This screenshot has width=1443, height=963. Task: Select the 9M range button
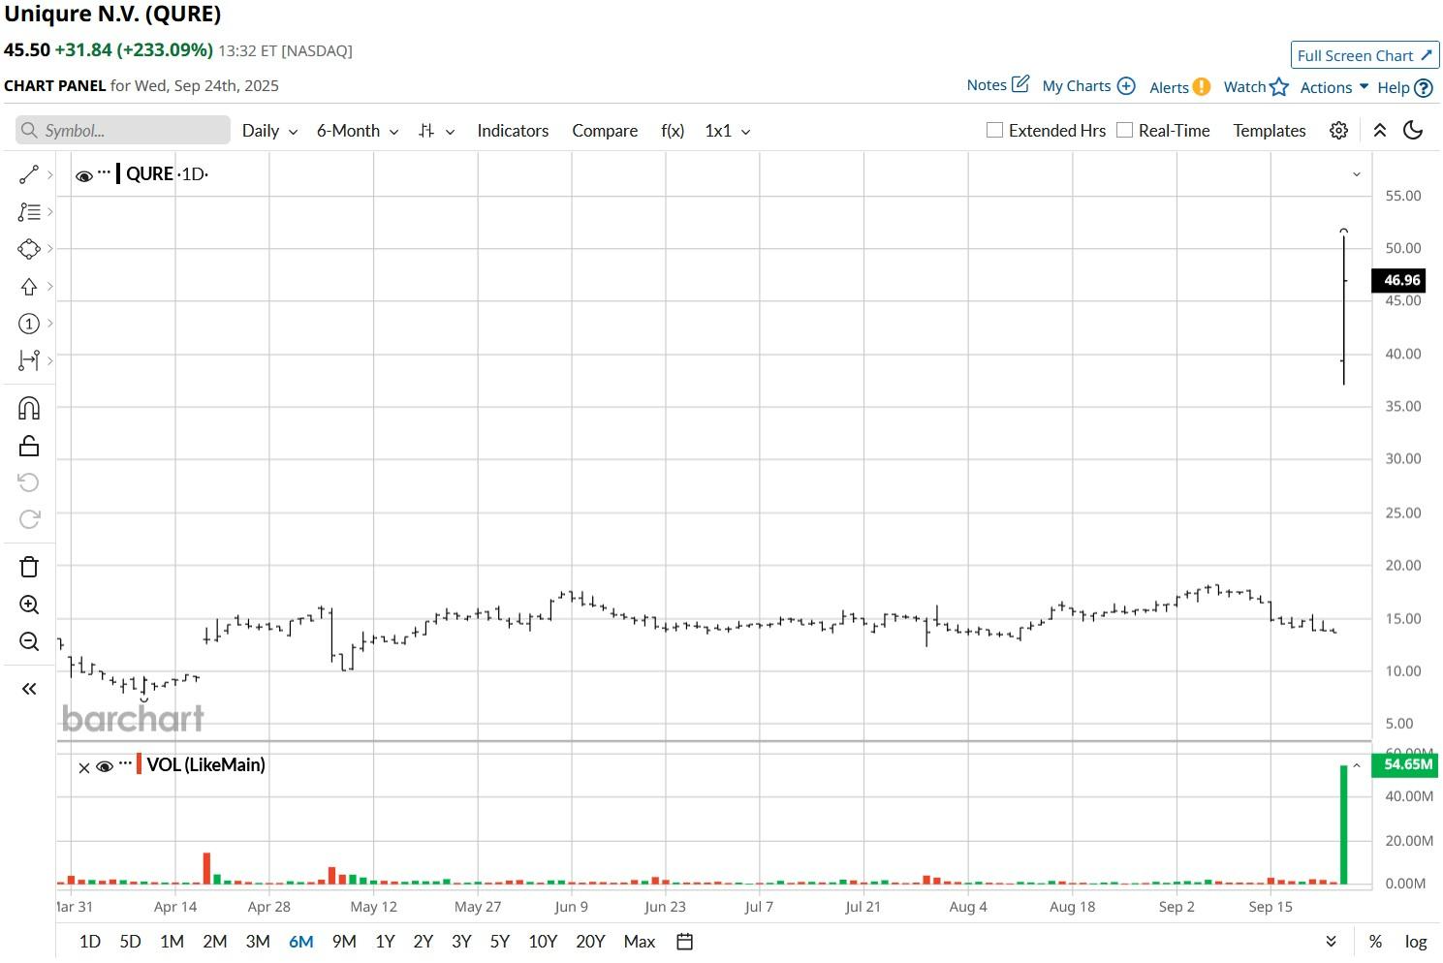pyautogui.click(x=344, y=942)
